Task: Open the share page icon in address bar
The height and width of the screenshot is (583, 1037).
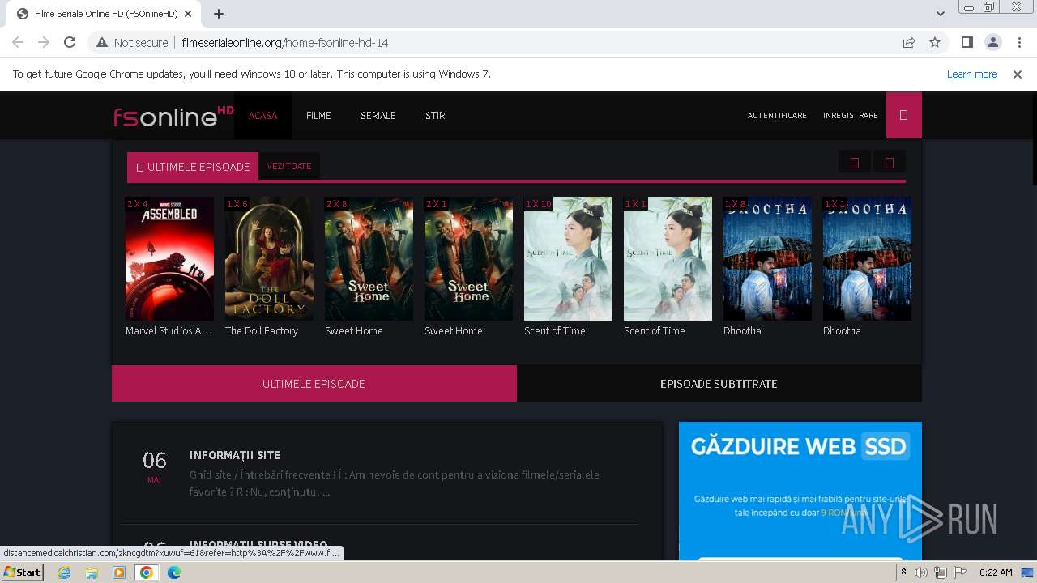Action: click(x=909, y=42)
